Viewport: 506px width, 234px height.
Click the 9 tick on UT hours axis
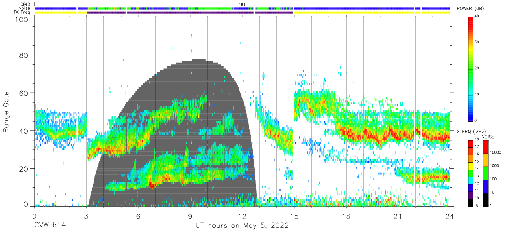(190, 216)
